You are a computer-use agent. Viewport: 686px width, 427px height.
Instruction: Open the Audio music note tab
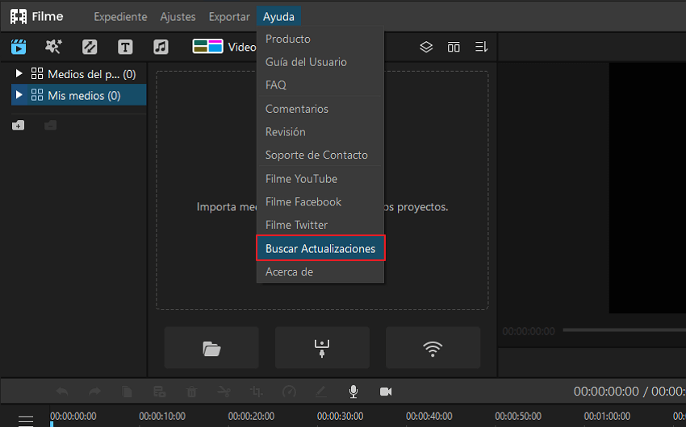[x=161, y=47]
